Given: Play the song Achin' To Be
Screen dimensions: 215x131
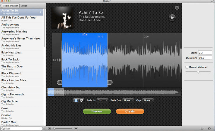Looking at the screenshot, I should tap(172, 18).
